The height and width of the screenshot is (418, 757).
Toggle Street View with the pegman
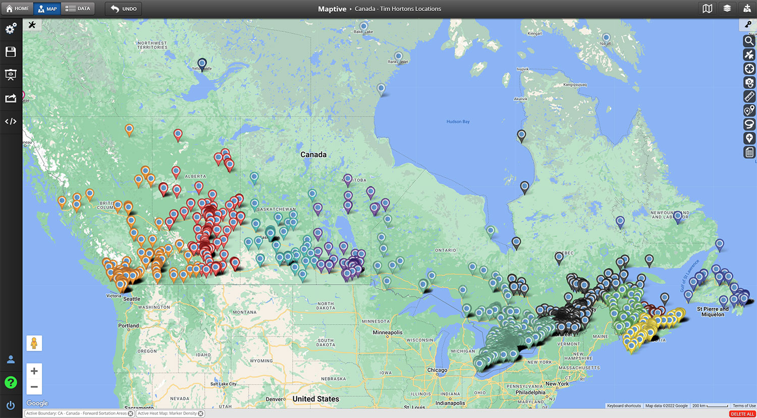click(x=34, y=343)
